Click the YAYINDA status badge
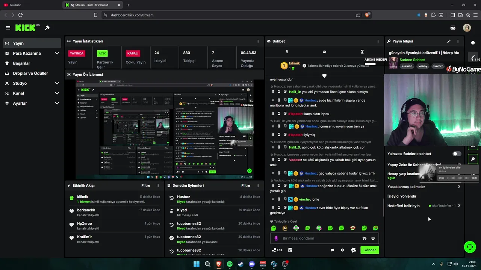481x270 pixels. click(77, 53)
